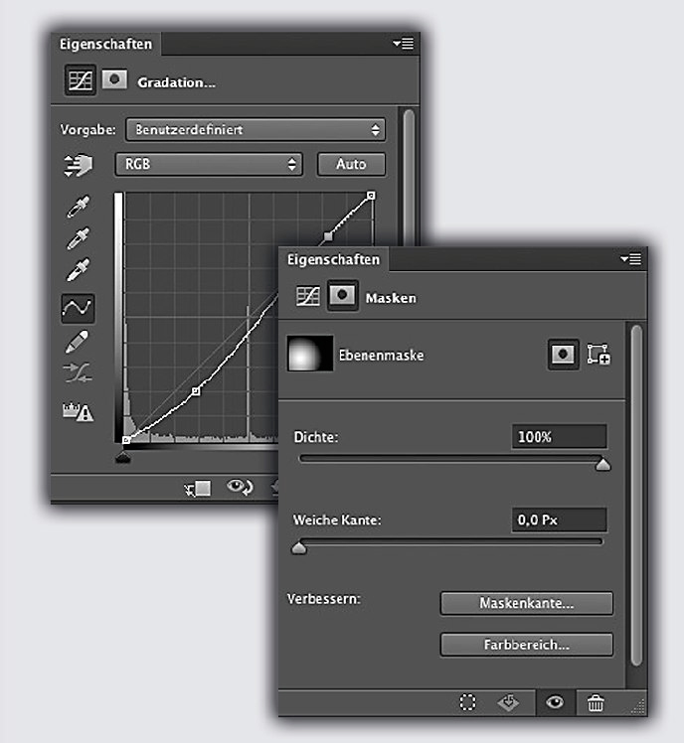Delete the mask with the trash icon
Image resolution: width=684 pixels, height=743 pixels.
pos(596,702)
